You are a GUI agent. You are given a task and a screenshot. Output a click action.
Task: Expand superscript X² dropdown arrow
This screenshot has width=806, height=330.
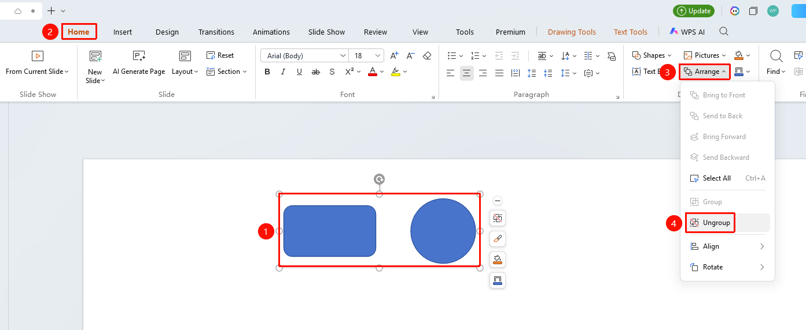click(359, 72)
